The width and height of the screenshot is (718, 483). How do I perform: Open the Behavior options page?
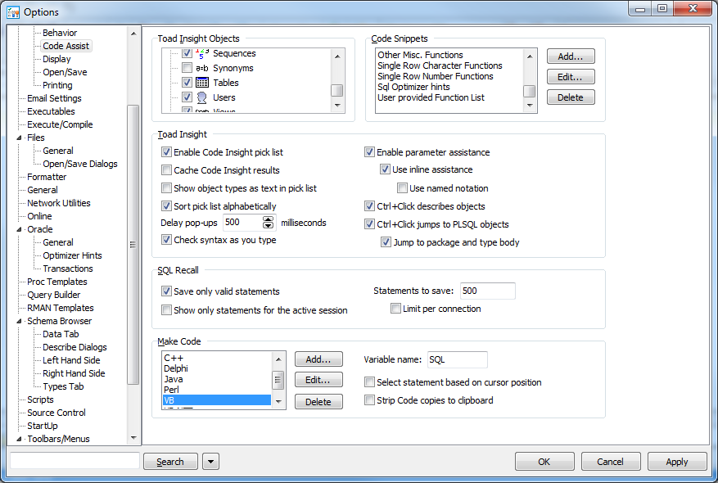pyautogui.click(x=60, y=33)
